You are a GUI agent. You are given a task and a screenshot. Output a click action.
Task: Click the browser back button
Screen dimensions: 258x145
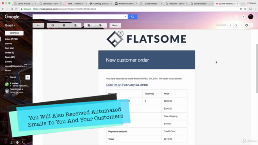[x=3, y=9]
